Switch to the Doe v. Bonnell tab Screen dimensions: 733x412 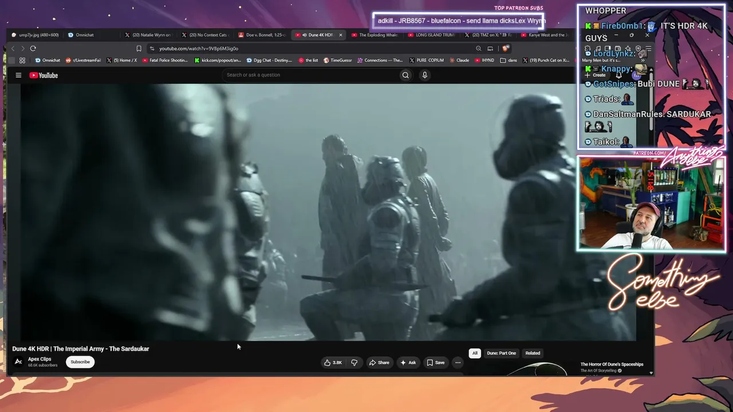(x=261, y=35)
